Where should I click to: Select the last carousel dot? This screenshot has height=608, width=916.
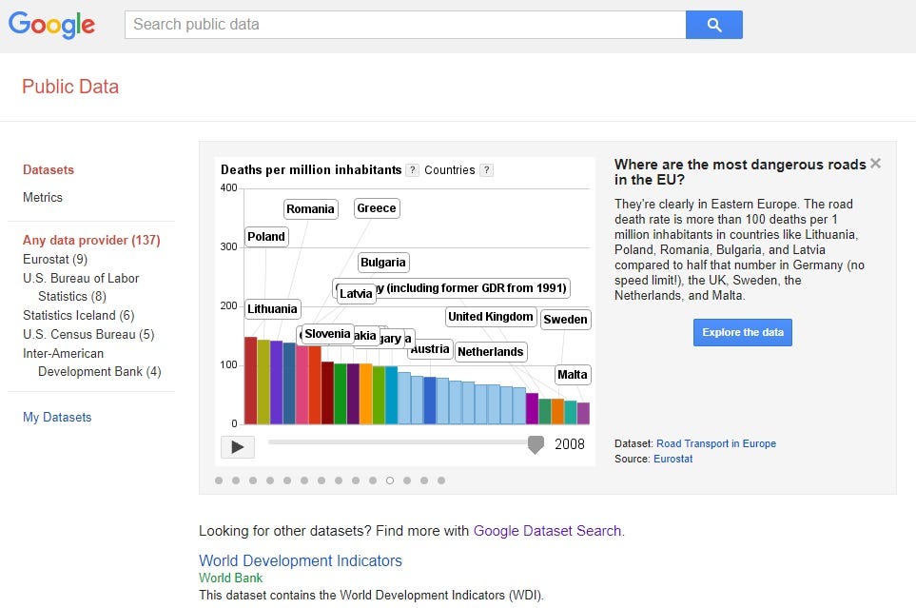tap(441, 481)
